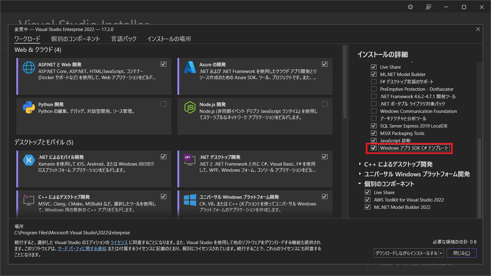Check PreEmptive Protection - Dotfuscator option

pyautogui.click(x=374, y=89)
